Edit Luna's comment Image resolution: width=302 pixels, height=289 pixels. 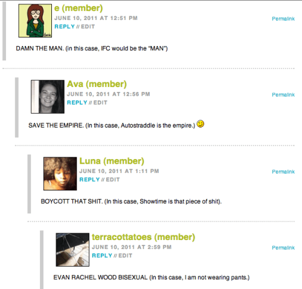113,180
